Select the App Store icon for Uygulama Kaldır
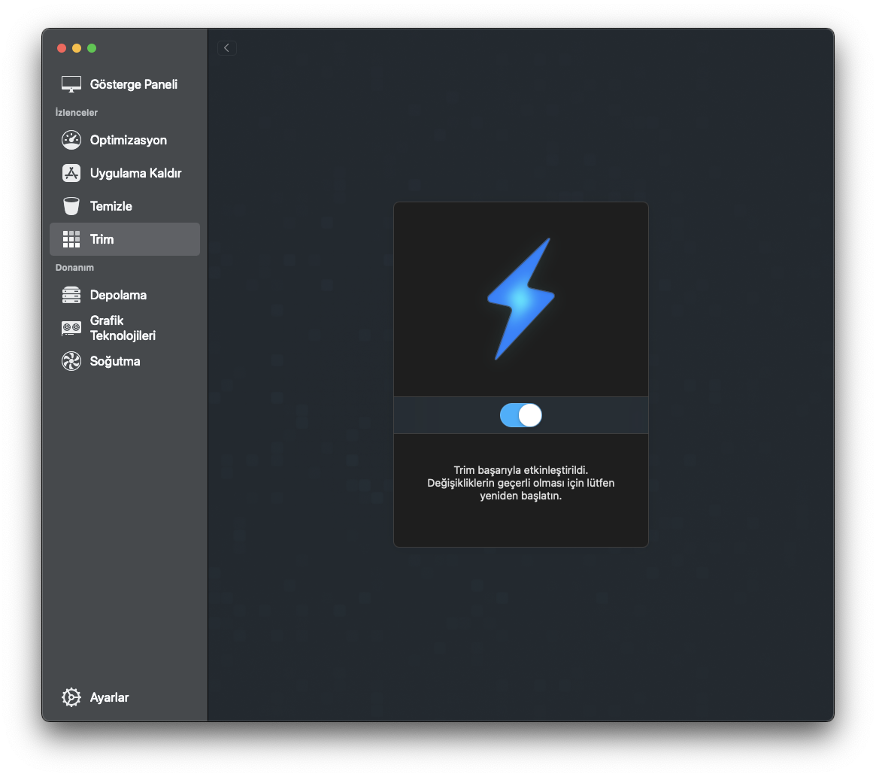Screen dimensions: 876x777 [71, 173]
